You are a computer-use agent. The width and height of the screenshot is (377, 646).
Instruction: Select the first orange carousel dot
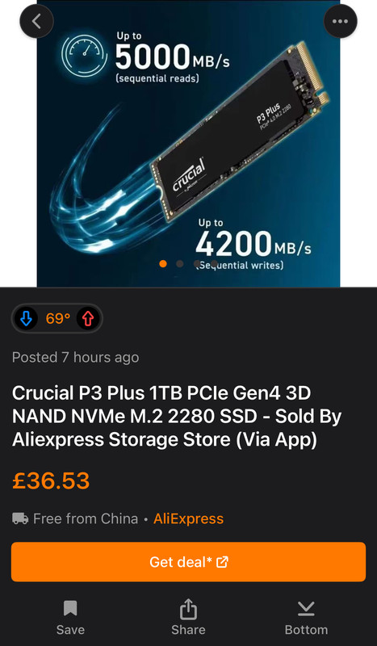coord(163,264)
